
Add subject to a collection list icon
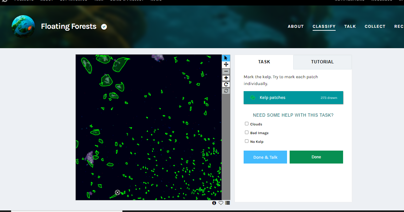227,203
